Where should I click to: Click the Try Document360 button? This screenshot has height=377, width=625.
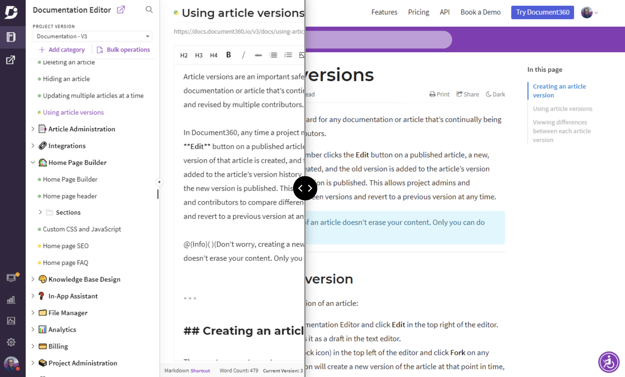pos(542,12)
